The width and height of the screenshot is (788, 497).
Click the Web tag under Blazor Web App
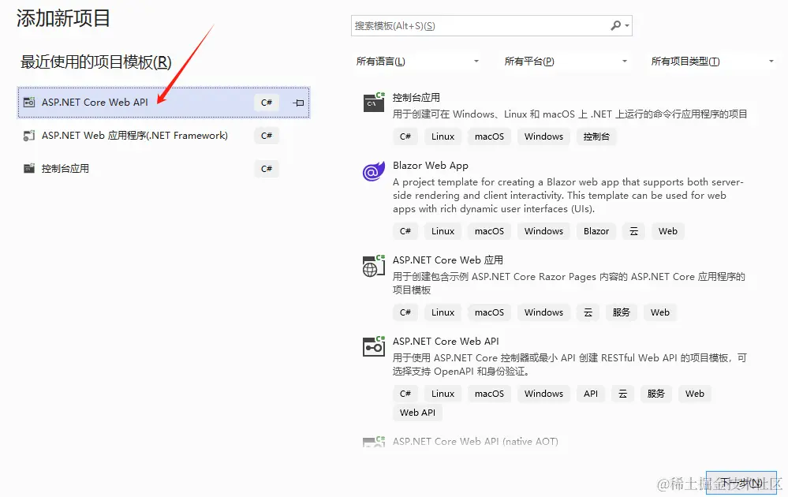click(x=668, y=231)
